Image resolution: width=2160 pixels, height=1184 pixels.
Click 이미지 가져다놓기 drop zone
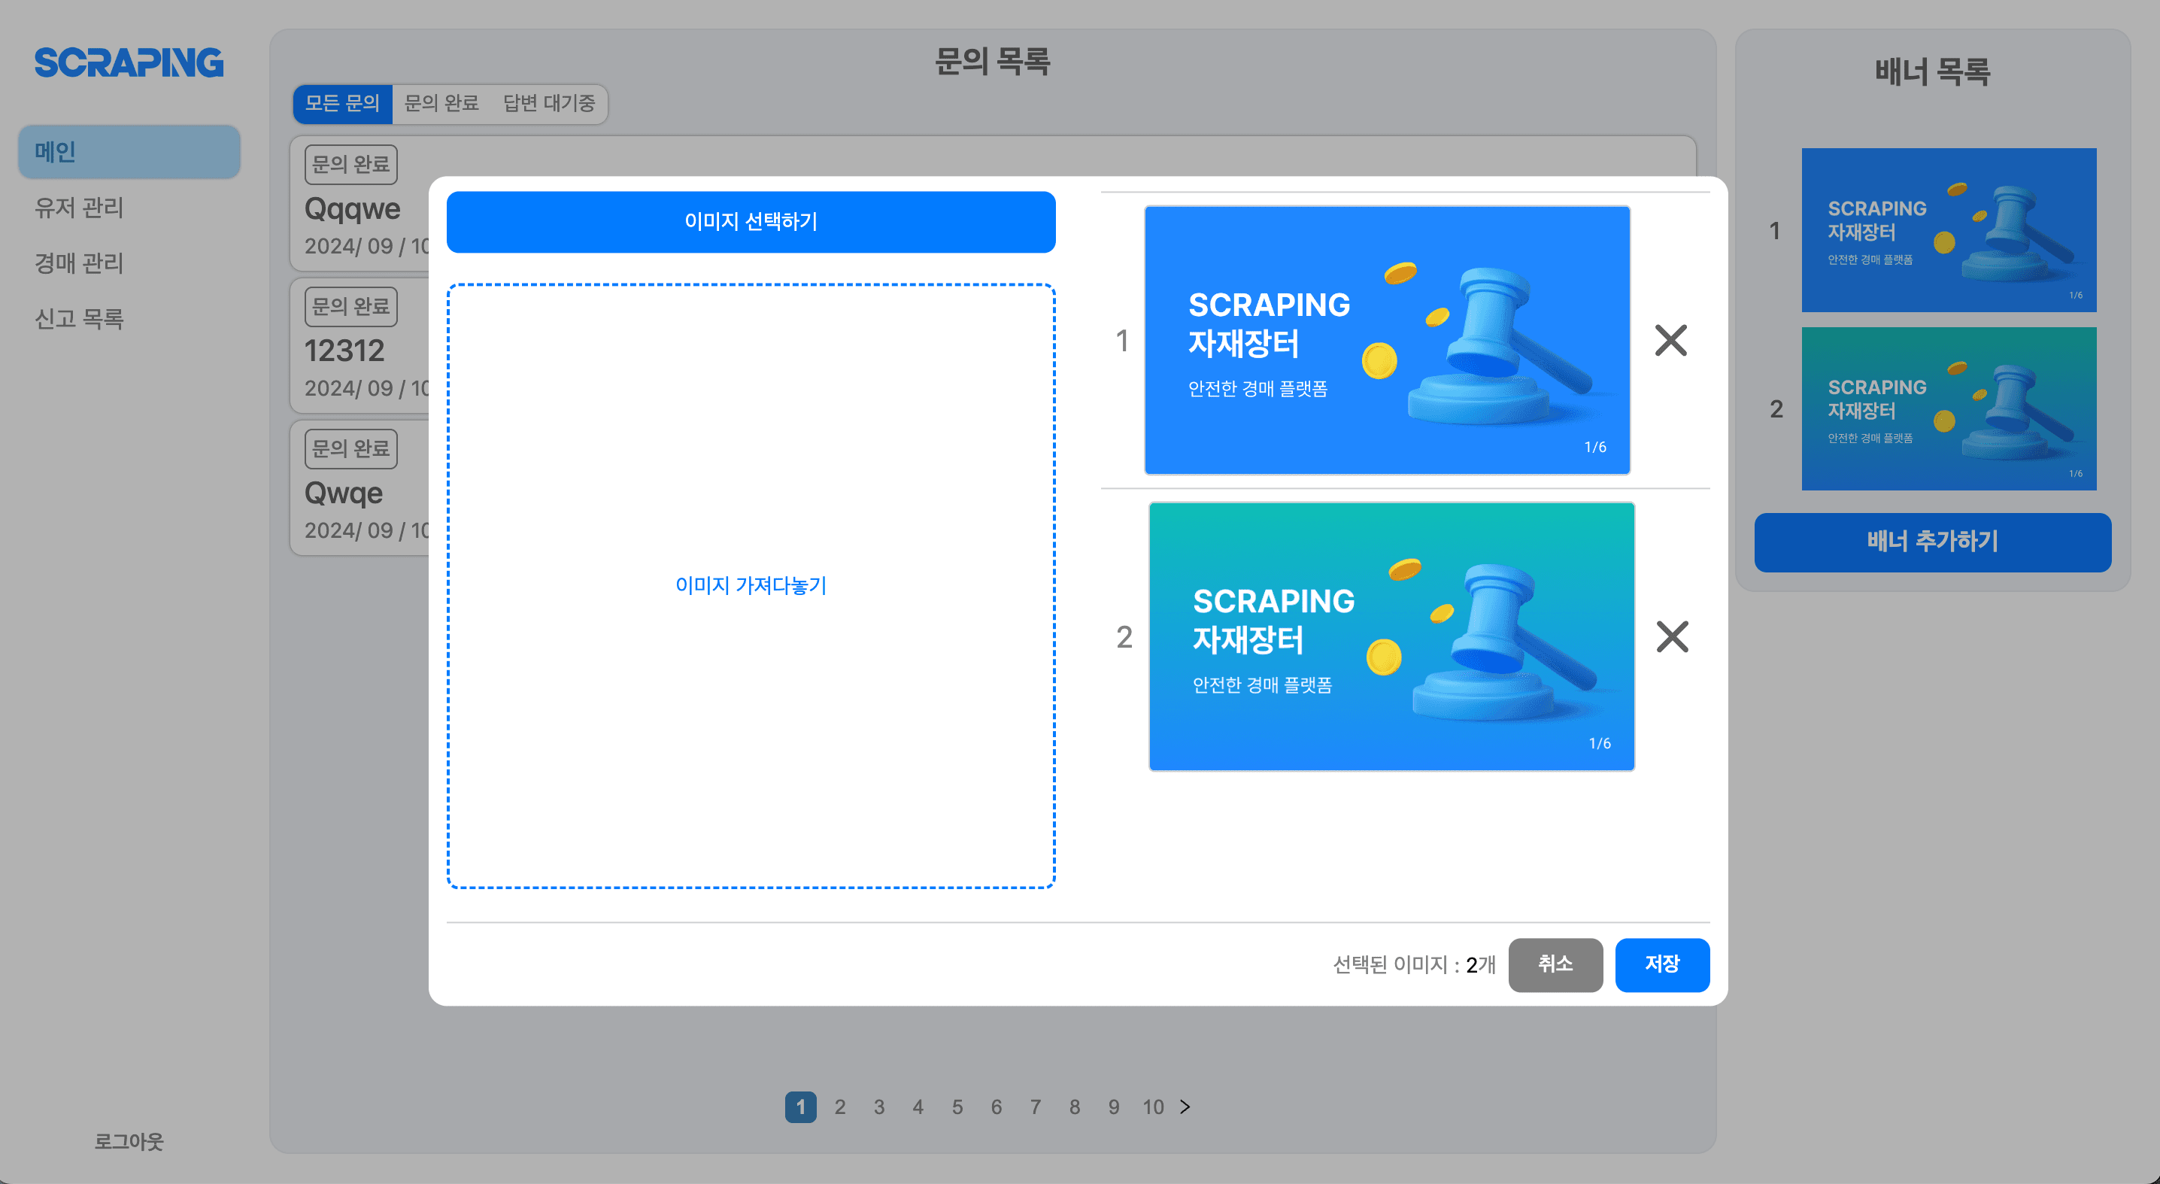click(x=751, y=585)
